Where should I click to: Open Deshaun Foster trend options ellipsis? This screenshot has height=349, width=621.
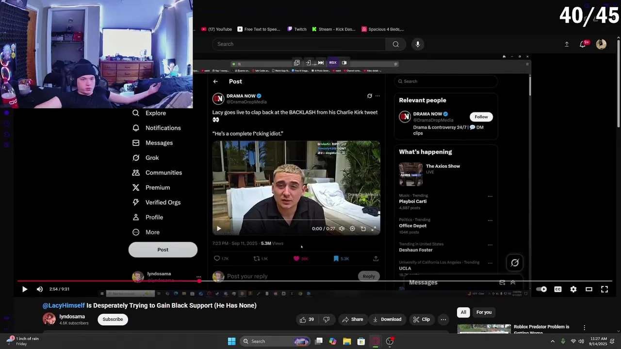pos(490,245)
